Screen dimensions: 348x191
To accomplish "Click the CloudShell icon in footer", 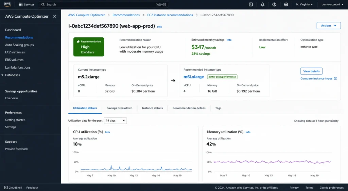I will (6, 188).
